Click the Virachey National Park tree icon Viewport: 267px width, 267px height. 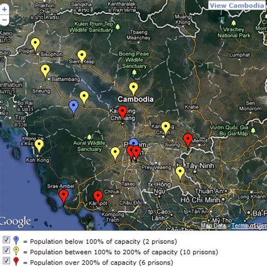(x=234, y=23)
